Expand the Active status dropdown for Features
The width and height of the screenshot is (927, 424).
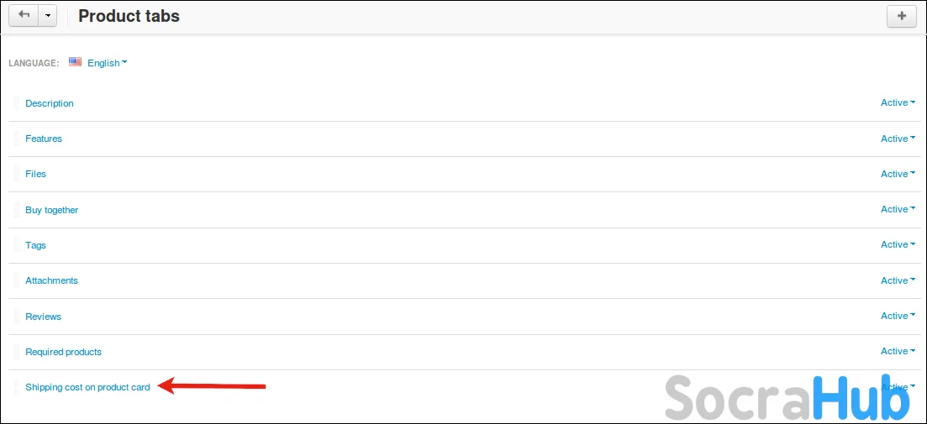898,139
